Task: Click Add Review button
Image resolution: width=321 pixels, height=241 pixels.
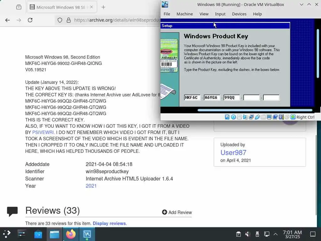Action: (177, 212)
